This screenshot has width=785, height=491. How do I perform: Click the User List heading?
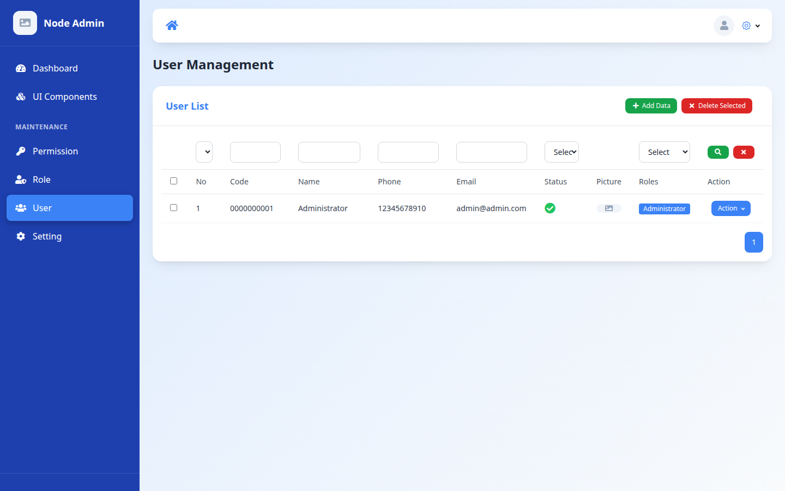[x=187, y=106]
